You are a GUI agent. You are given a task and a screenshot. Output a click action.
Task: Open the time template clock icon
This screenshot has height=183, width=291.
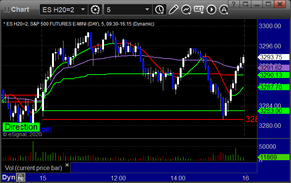[159, 10]
